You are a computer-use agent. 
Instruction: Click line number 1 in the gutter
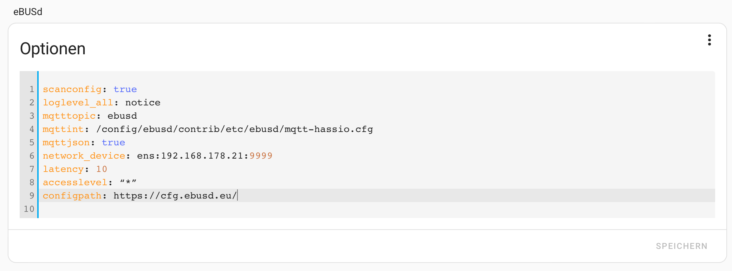32,89
